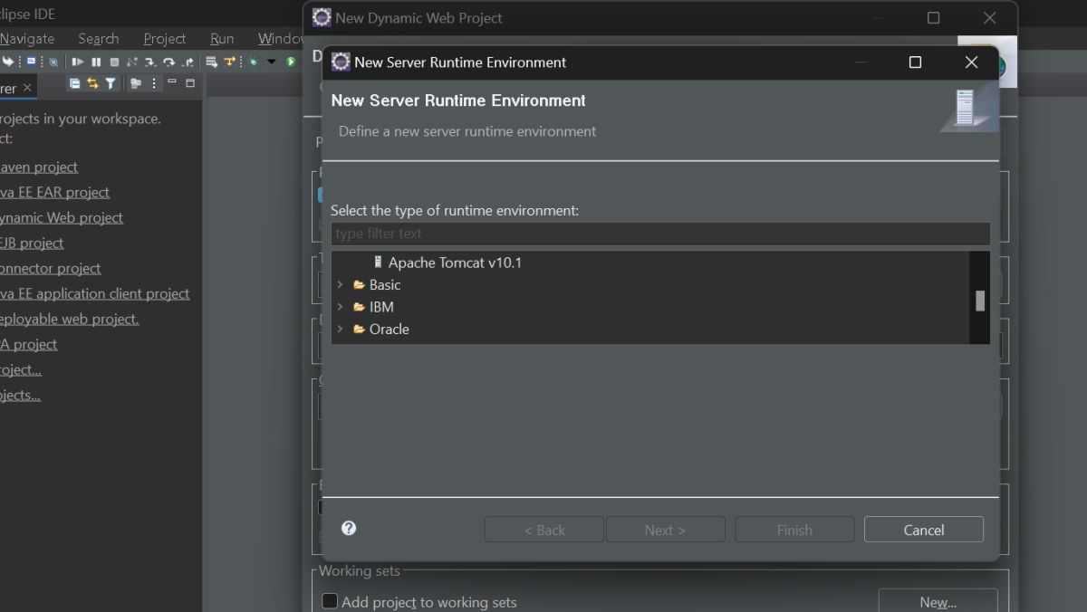
Task: Click the Step Return toolbar icon
Action: coord(188,62)
